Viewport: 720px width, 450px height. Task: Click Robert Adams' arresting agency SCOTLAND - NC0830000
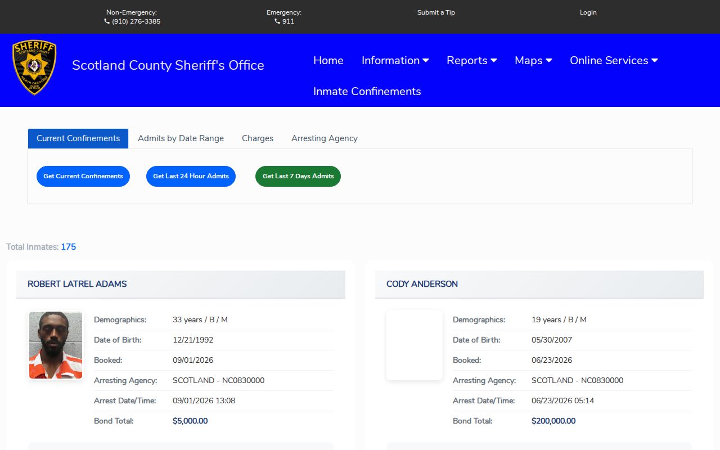pos(219,380)
